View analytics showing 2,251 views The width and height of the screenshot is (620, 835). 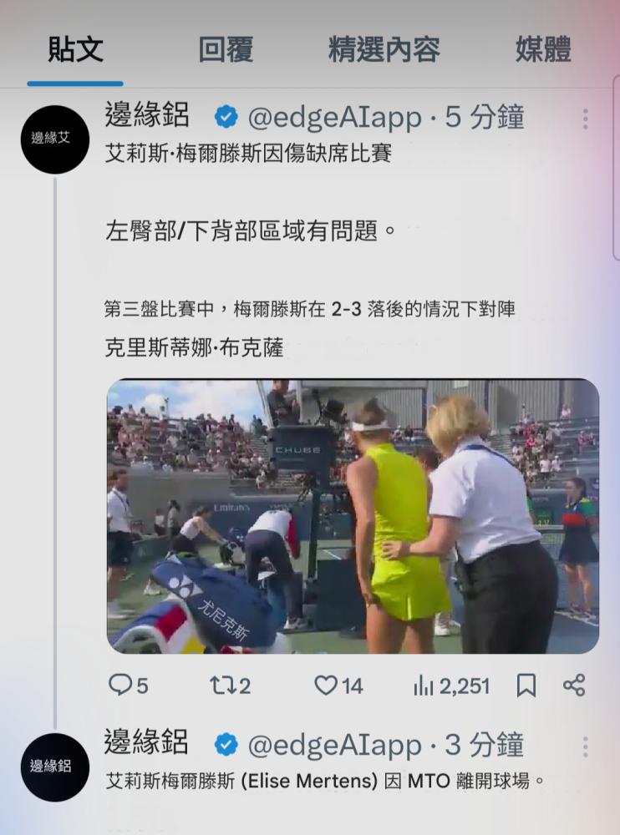click(451, 686)
